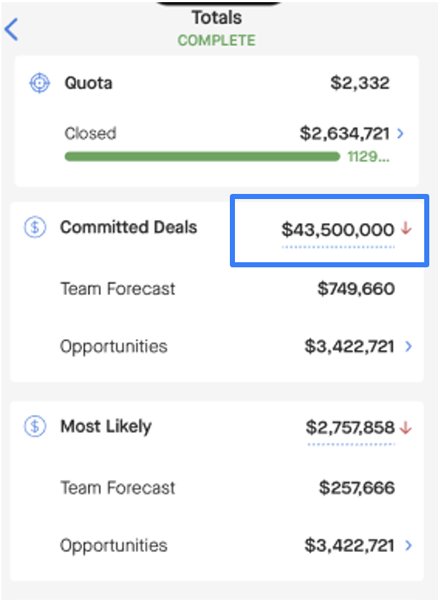
Task: Edit the $43,500,000 Committed Deals amount
Action: coord(338,230)
